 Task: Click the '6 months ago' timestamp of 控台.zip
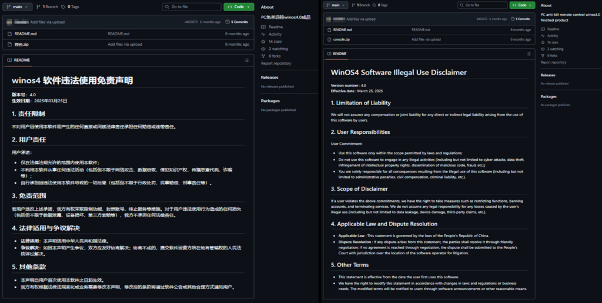click(x=237, y=45)
